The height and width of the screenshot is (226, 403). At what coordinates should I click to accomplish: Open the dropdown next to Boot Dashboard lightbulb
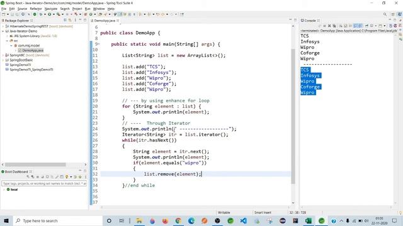71,177
